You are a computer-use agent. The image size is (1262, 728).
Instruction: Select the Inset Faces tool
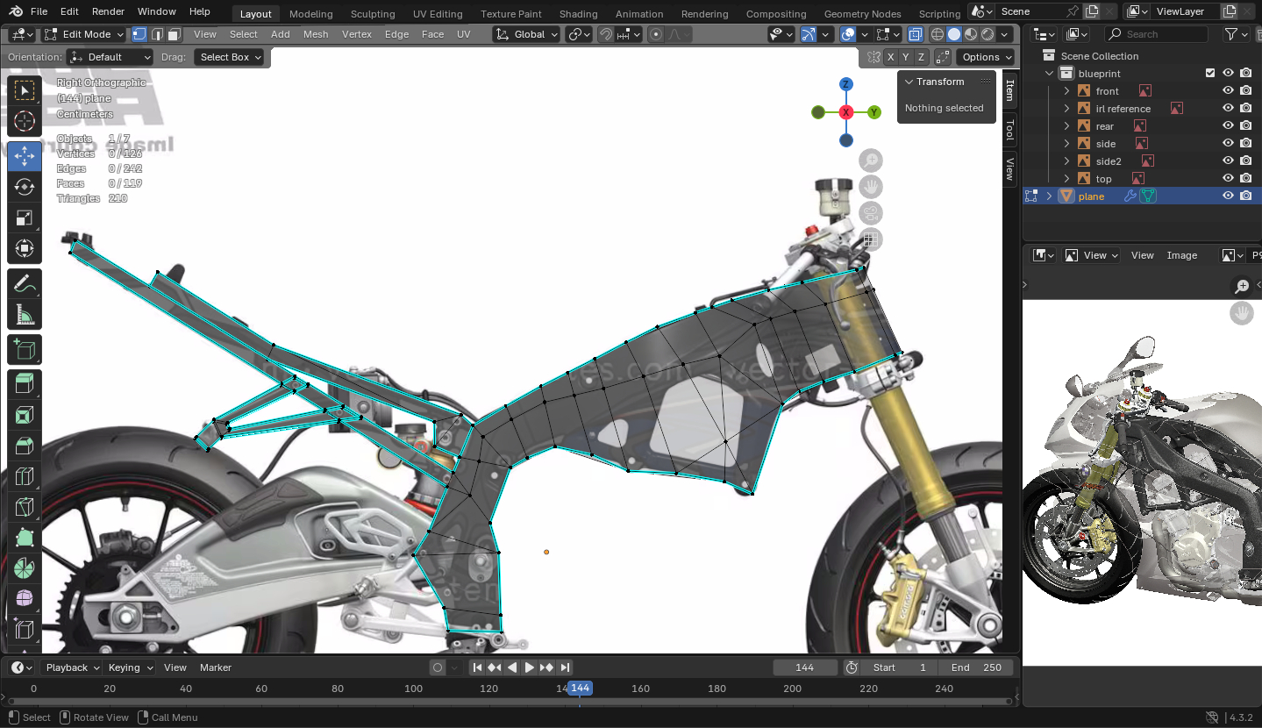(25, 415)
